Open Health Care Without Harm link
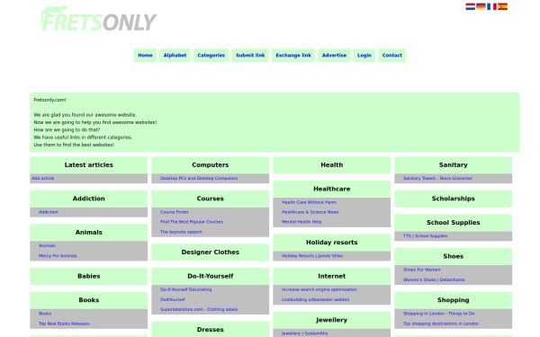 pyautogui.click(x=309, y=202)
